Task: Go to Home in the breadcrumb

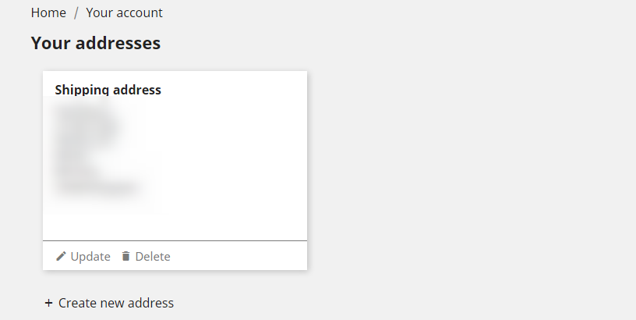Action: pos(48,12)
